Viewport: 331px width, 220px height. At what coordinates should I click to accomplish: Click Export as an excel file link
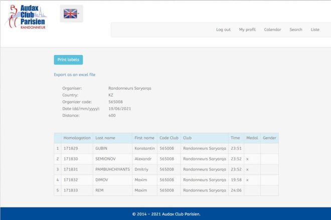(x=74, y=75)
